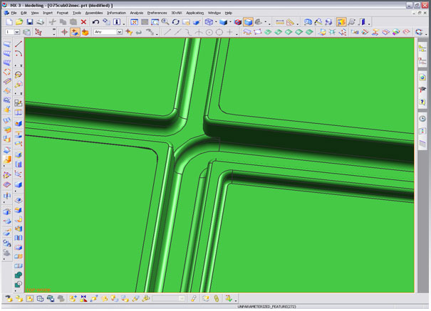
Task: Open the Edit menu
Action: 24,13
